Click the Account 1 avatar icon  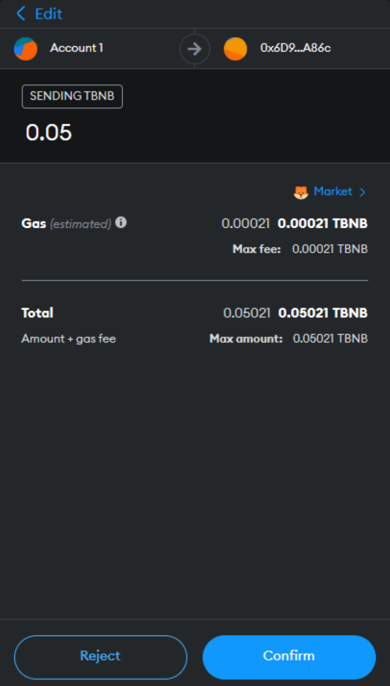[x=25, y=48]
